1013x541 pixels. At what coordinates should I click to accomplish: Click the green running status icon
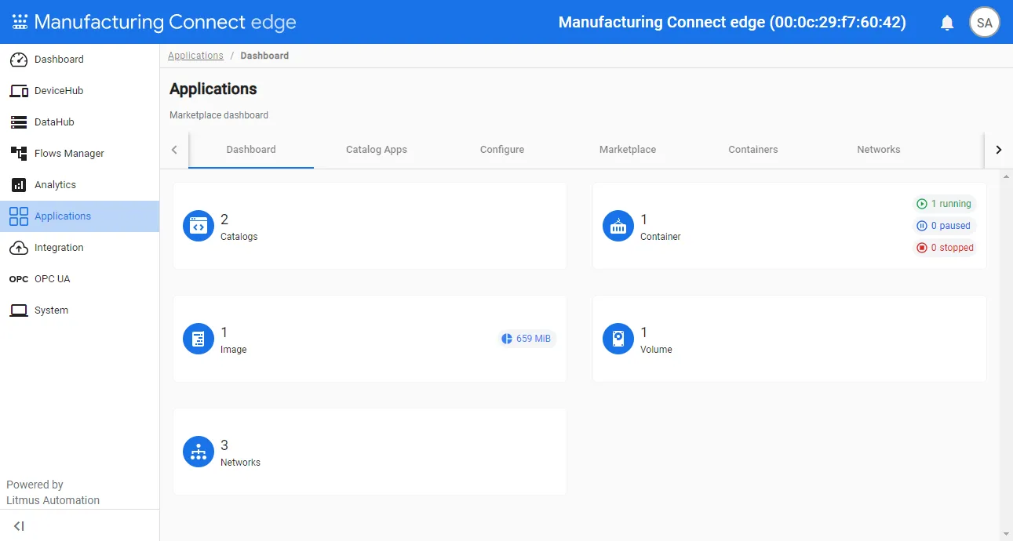pos(922,204)
